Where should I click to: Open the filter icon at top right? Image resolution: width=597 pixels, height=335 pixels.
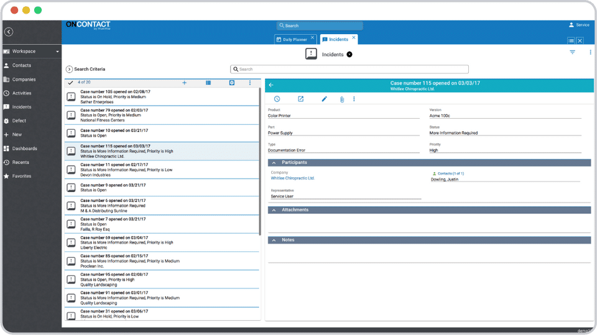coord(572,52)
